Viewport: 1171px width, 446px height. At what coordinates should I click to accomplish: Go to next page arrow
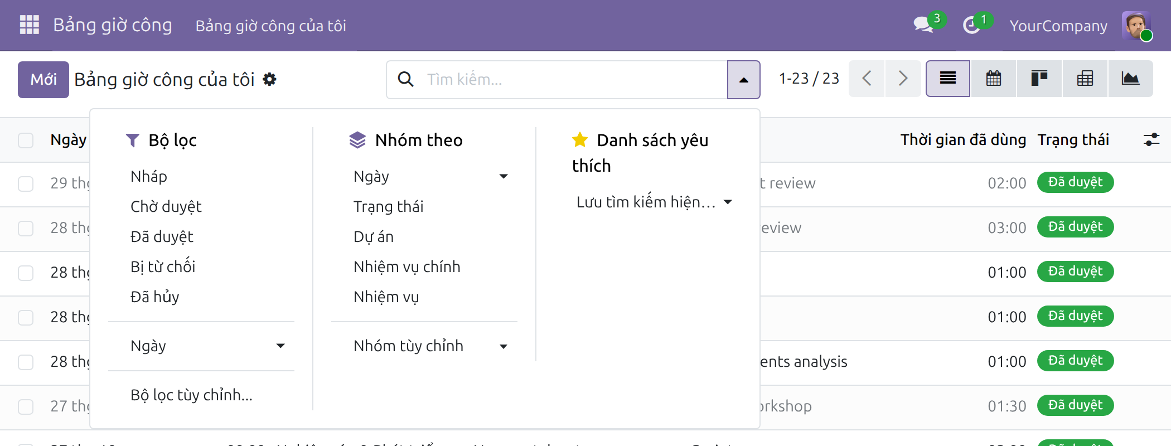point(903,79)
